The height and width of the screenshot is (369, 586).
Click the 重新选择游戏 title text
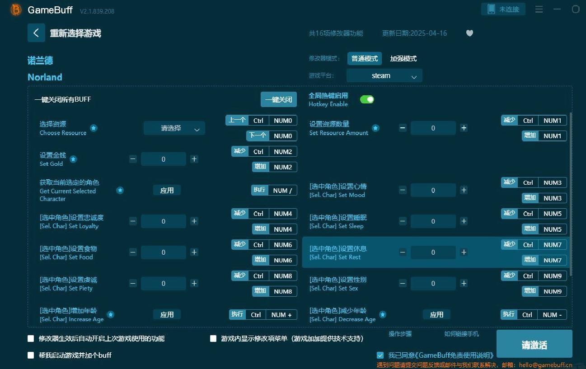75,33
